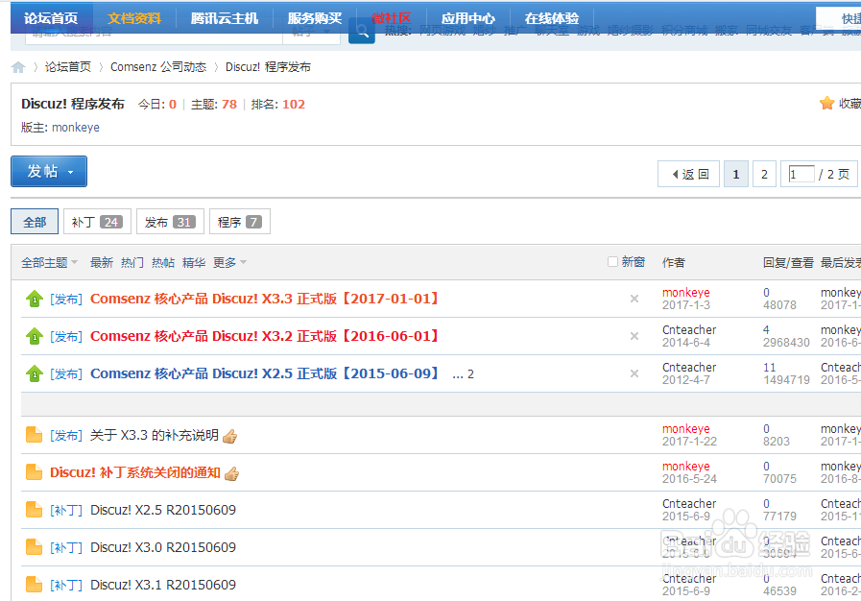Open 服务购买 in top navigation
Screen dimensions: 861x601
[315, 18]
